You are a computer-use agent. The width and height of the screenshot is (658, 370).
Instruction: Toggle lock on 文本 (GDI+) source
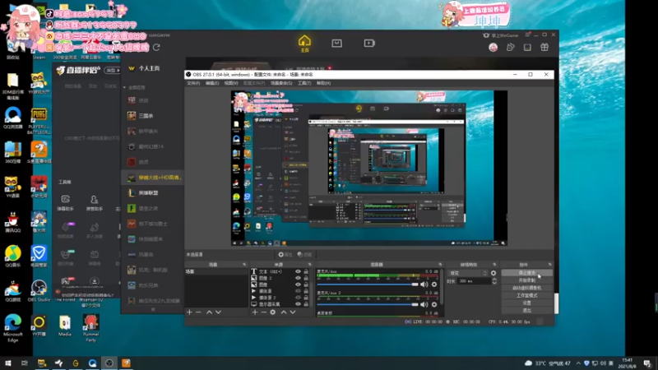(306, 271)
